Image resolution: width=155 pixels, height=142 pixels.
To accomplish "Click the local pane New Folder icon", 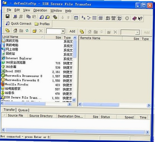I will [35, 31].
